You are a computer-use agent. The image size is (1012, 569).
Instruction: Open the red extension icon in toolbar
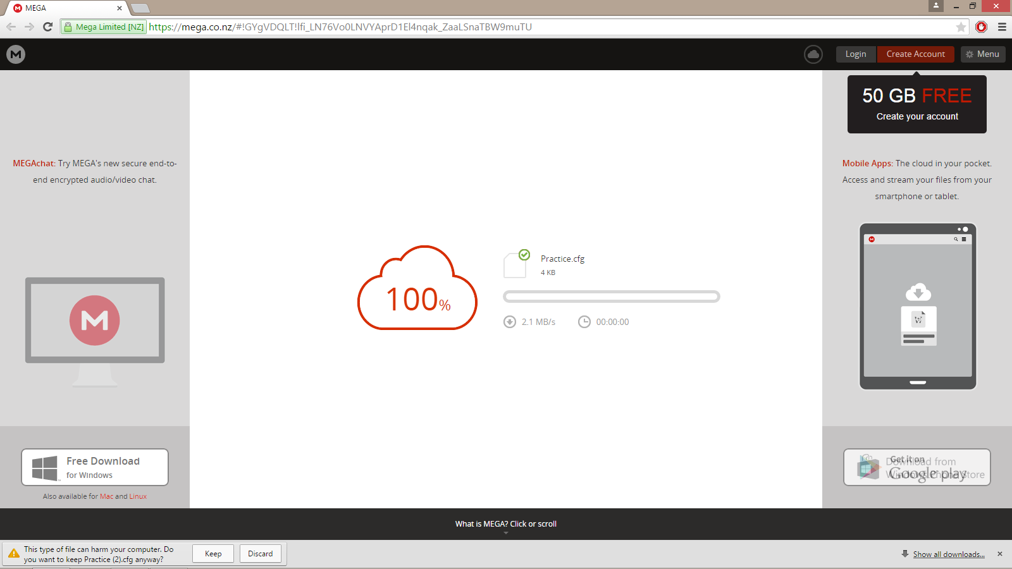tap(981, 27)
